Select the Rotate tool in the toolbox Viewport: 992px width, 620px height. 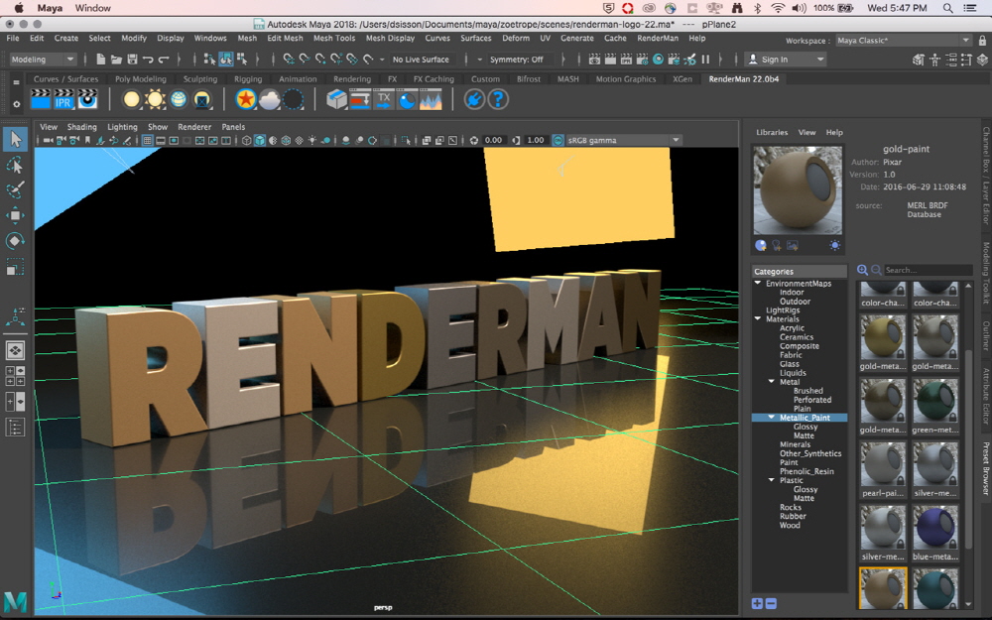[x=16, y=241]
